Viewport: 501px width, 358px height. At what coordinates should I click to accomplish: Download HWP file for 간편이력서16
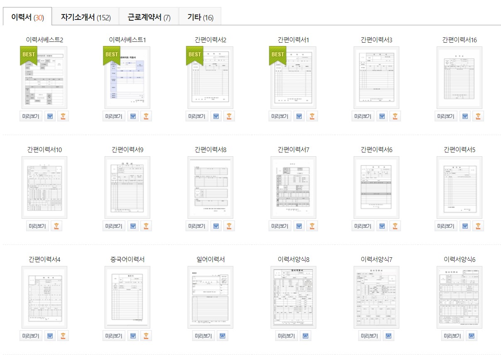click(478, 116)
